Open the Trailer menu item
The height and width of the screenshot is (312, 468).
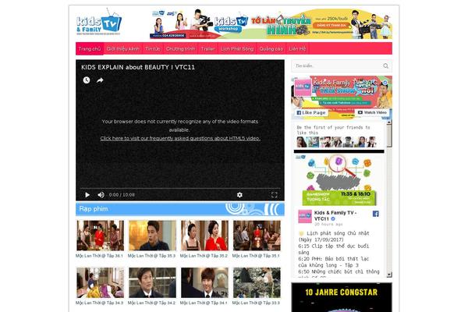(207, 48)
